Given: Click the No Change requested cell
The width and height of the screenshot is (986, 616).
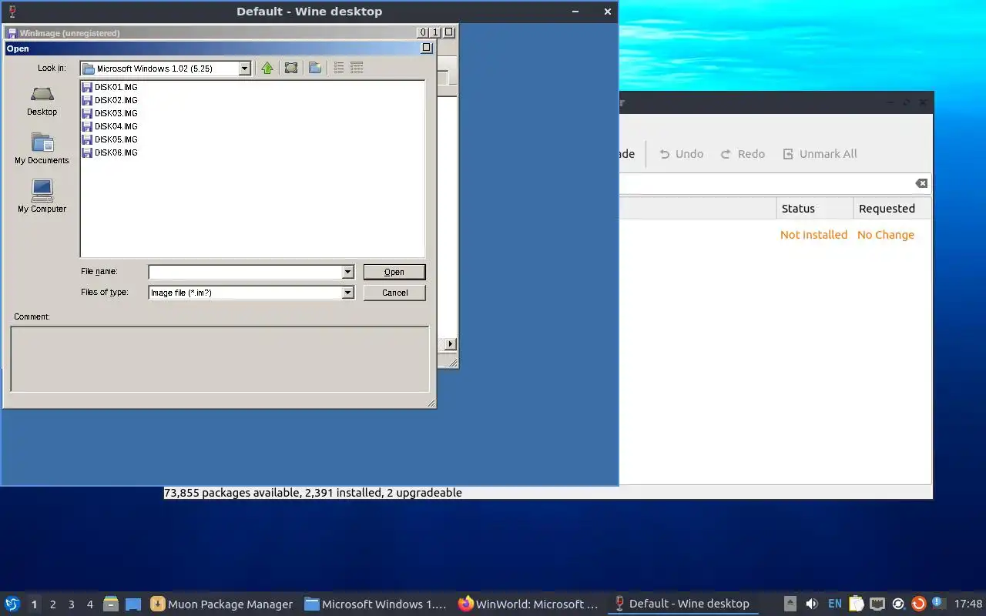Looking at the screenshot, I should click(x=886, y=235).
